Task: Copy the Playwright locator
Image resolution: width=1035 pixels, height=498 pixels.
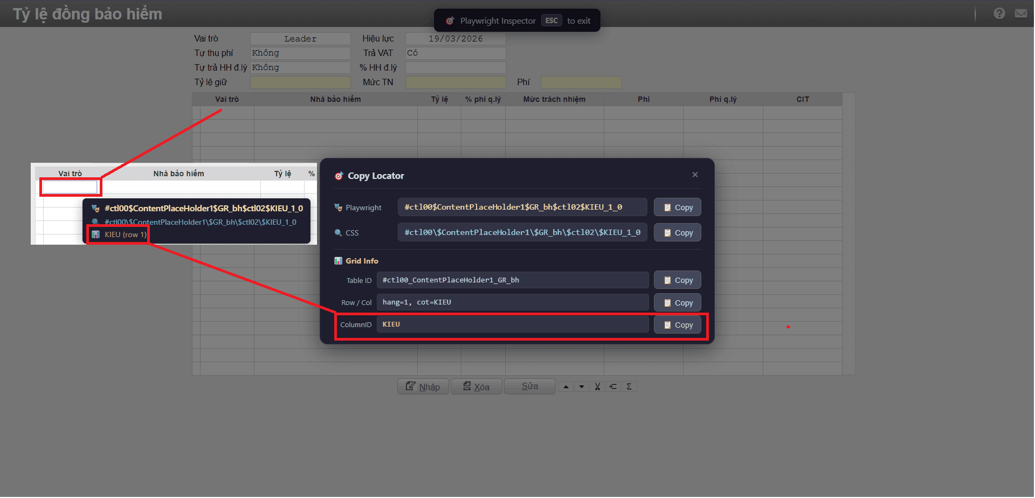Action: coord(678,207)
